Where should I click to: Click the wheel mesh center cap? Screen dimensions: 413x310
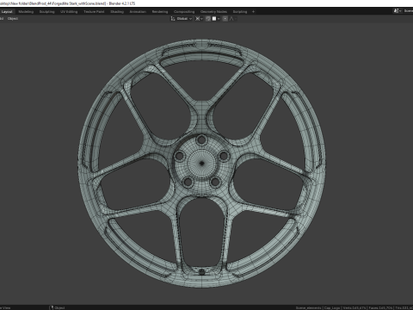click(201, 164)
